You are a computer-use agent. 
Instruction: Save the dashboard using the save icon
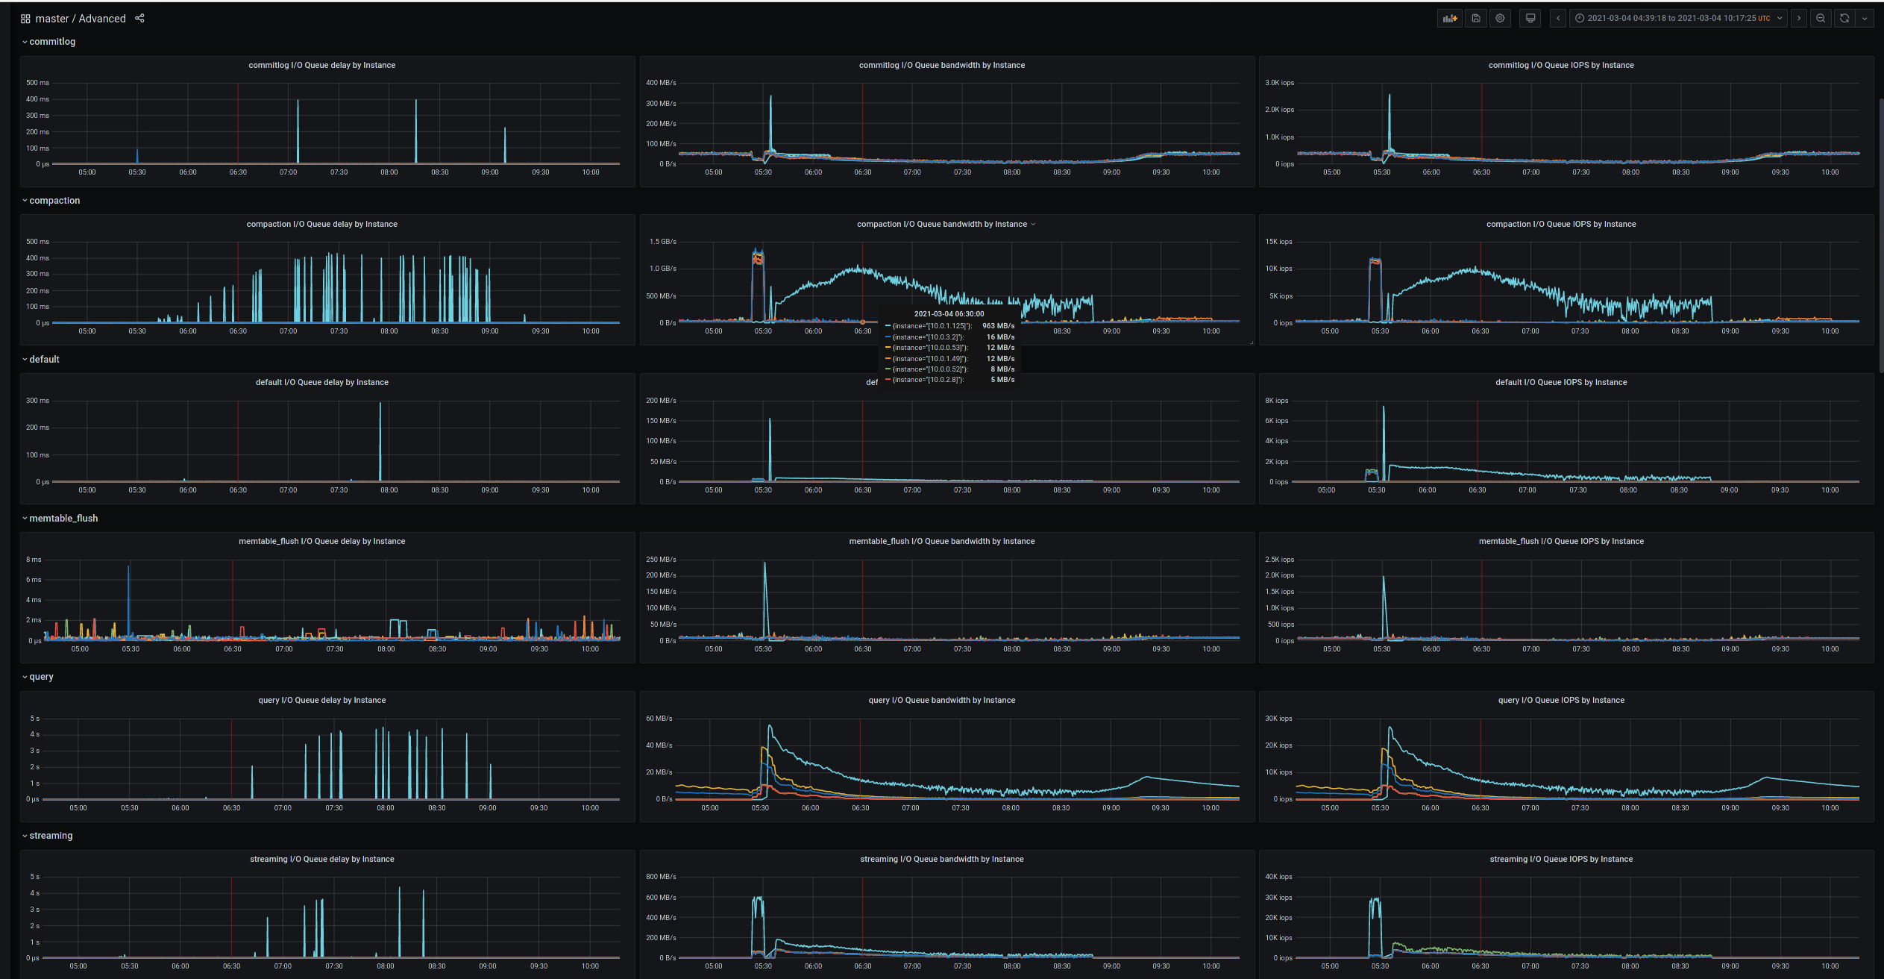(1476, 18)
